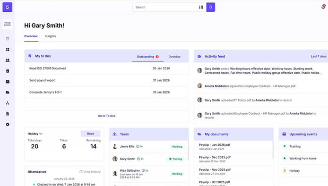
Task: Open the Send payroll report to-do
Action: (x=107, y=80)
